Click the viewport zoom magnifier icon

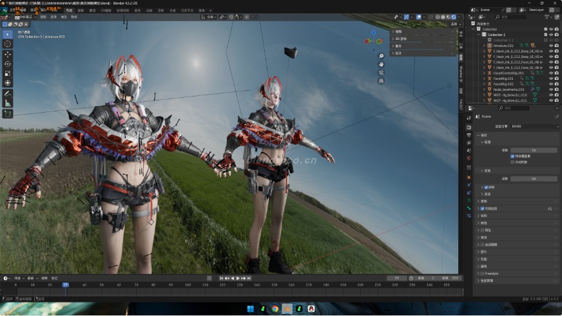(x=381, y=56)
